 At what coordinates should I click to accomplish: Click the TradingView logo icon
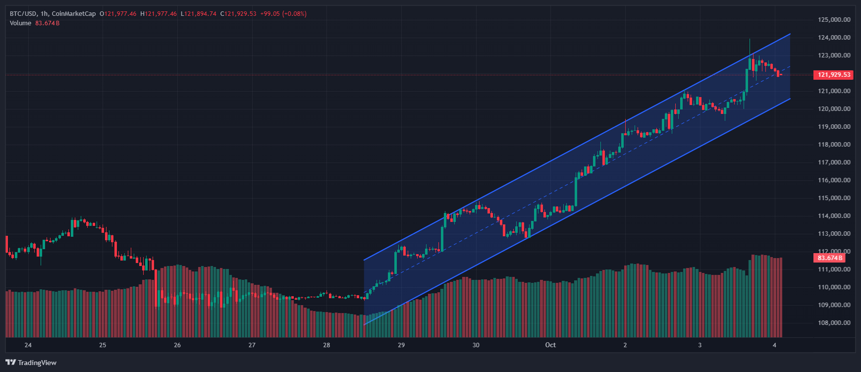click(10, 363)
